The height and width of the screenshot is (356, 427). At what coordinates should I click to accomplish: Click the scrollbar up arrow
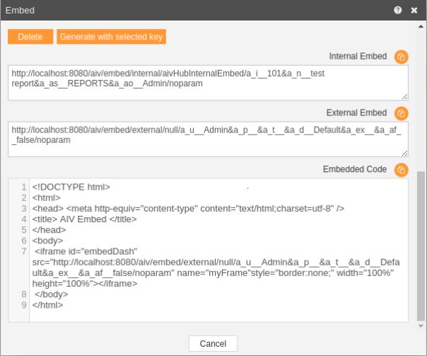[x=421, y=26]
